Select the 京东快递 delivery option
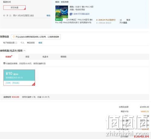Screen dimensions: 151x139 [14, 8]
